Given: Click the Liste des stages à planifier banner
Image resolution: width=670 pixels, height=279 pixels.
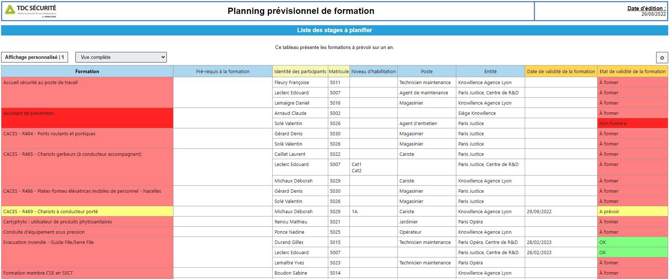Looking at the screenshot, I should pos(334,30).
